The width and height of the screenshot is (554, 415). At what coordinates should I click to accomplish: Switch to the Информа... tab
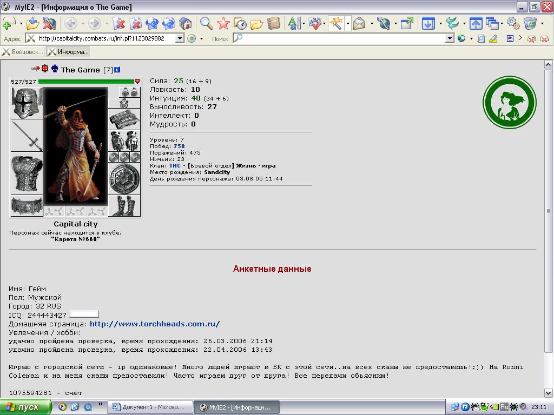point(68,52)
